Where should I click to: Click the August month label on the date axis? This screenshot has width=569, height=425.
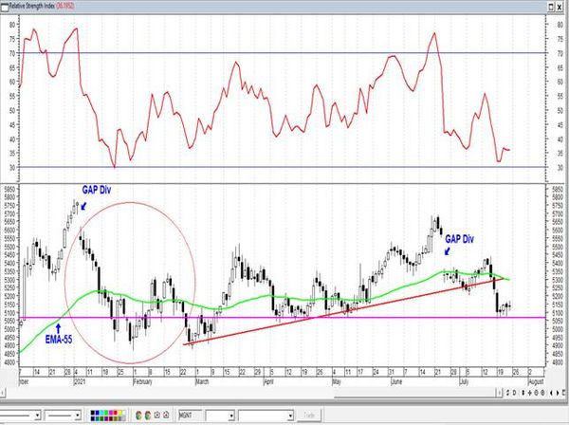tap(536, 381)
